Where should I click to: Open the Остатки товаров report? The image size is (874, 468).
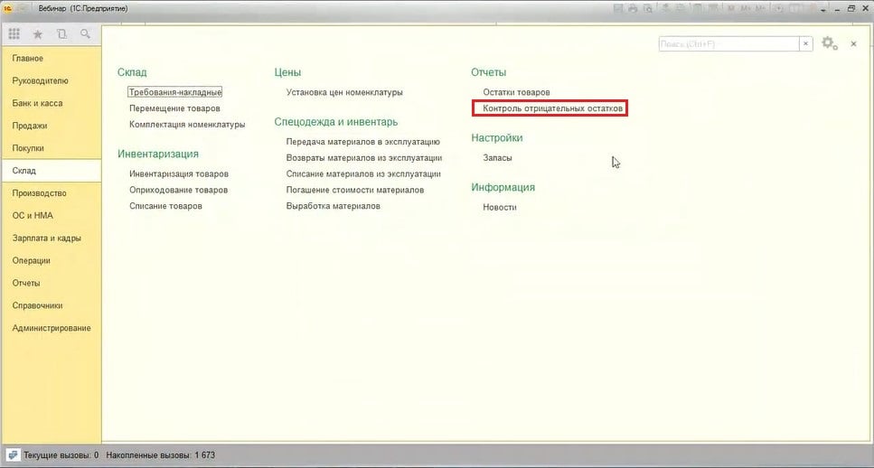pos(516,92)
